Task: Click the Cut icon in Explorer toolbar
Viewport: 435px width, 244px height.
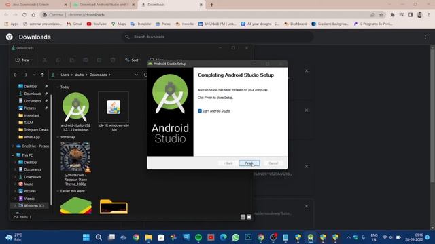Action: (45, 60)
